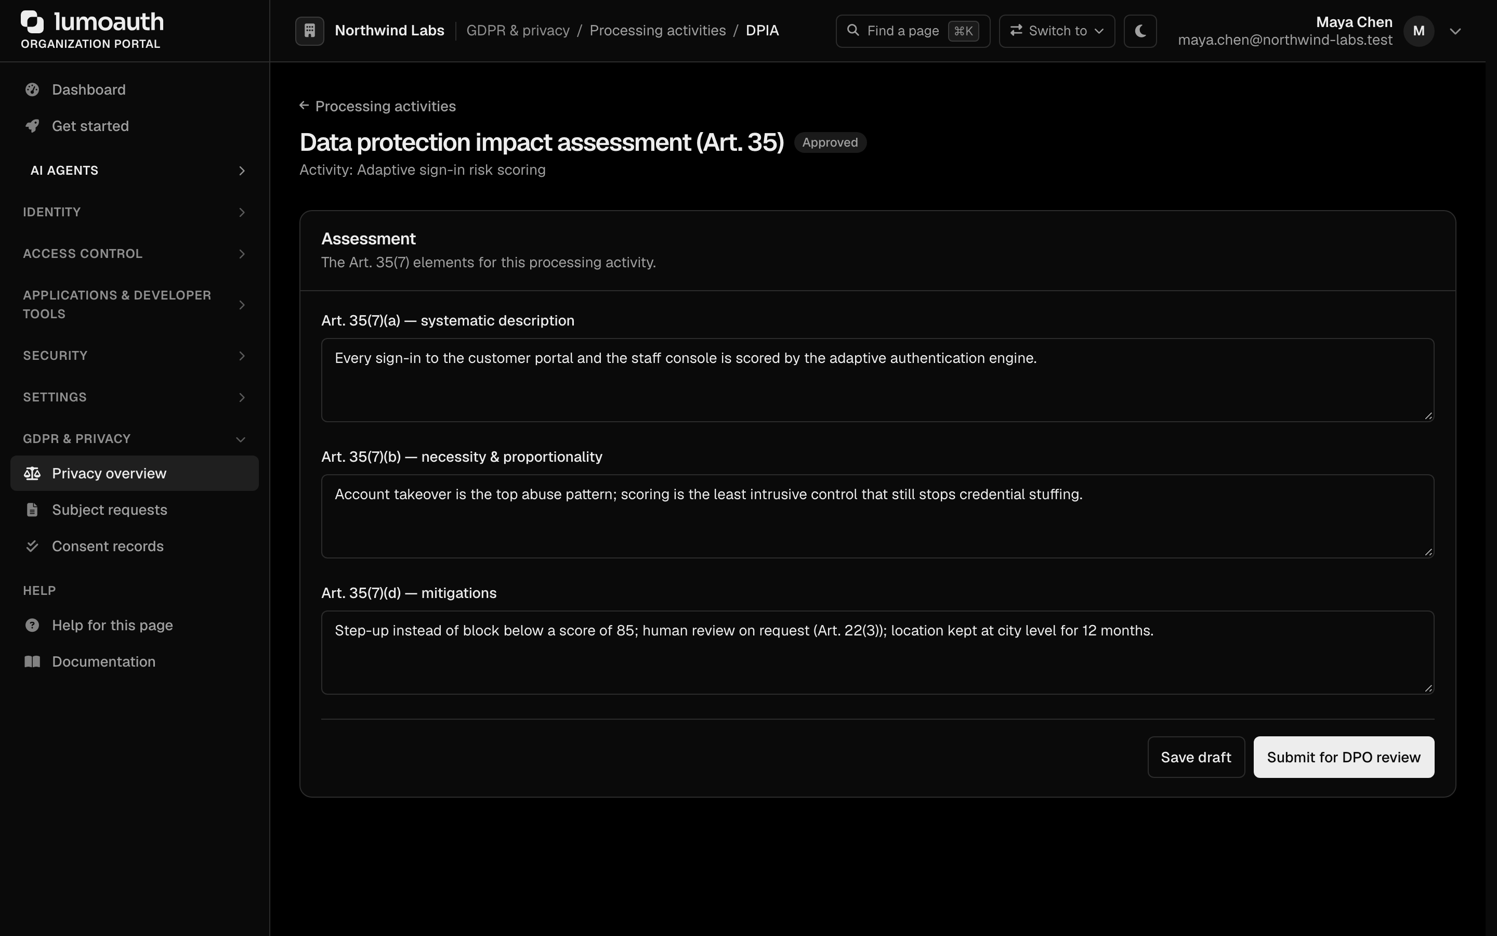
Task: Open the user account dropdown chevron
Action: (x=1455, y=31)
